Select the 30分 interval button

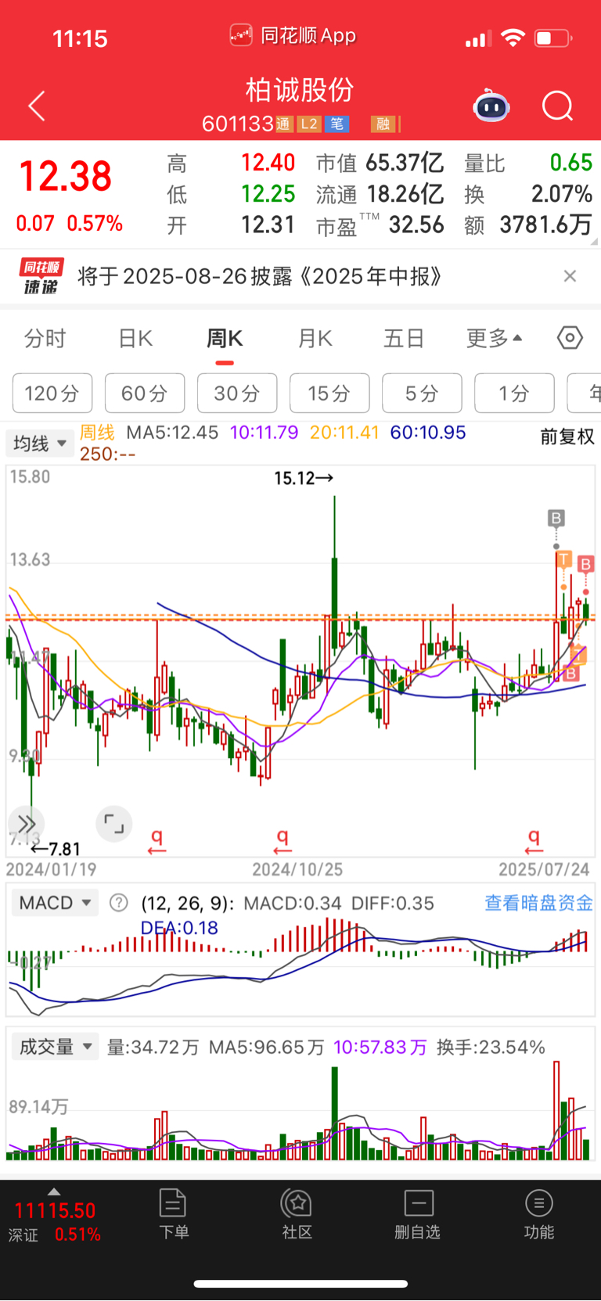click(237, 393)
